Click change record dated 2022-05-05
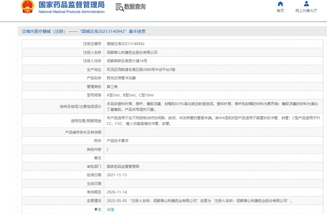327x214 pixels. (x=199, y=201)
